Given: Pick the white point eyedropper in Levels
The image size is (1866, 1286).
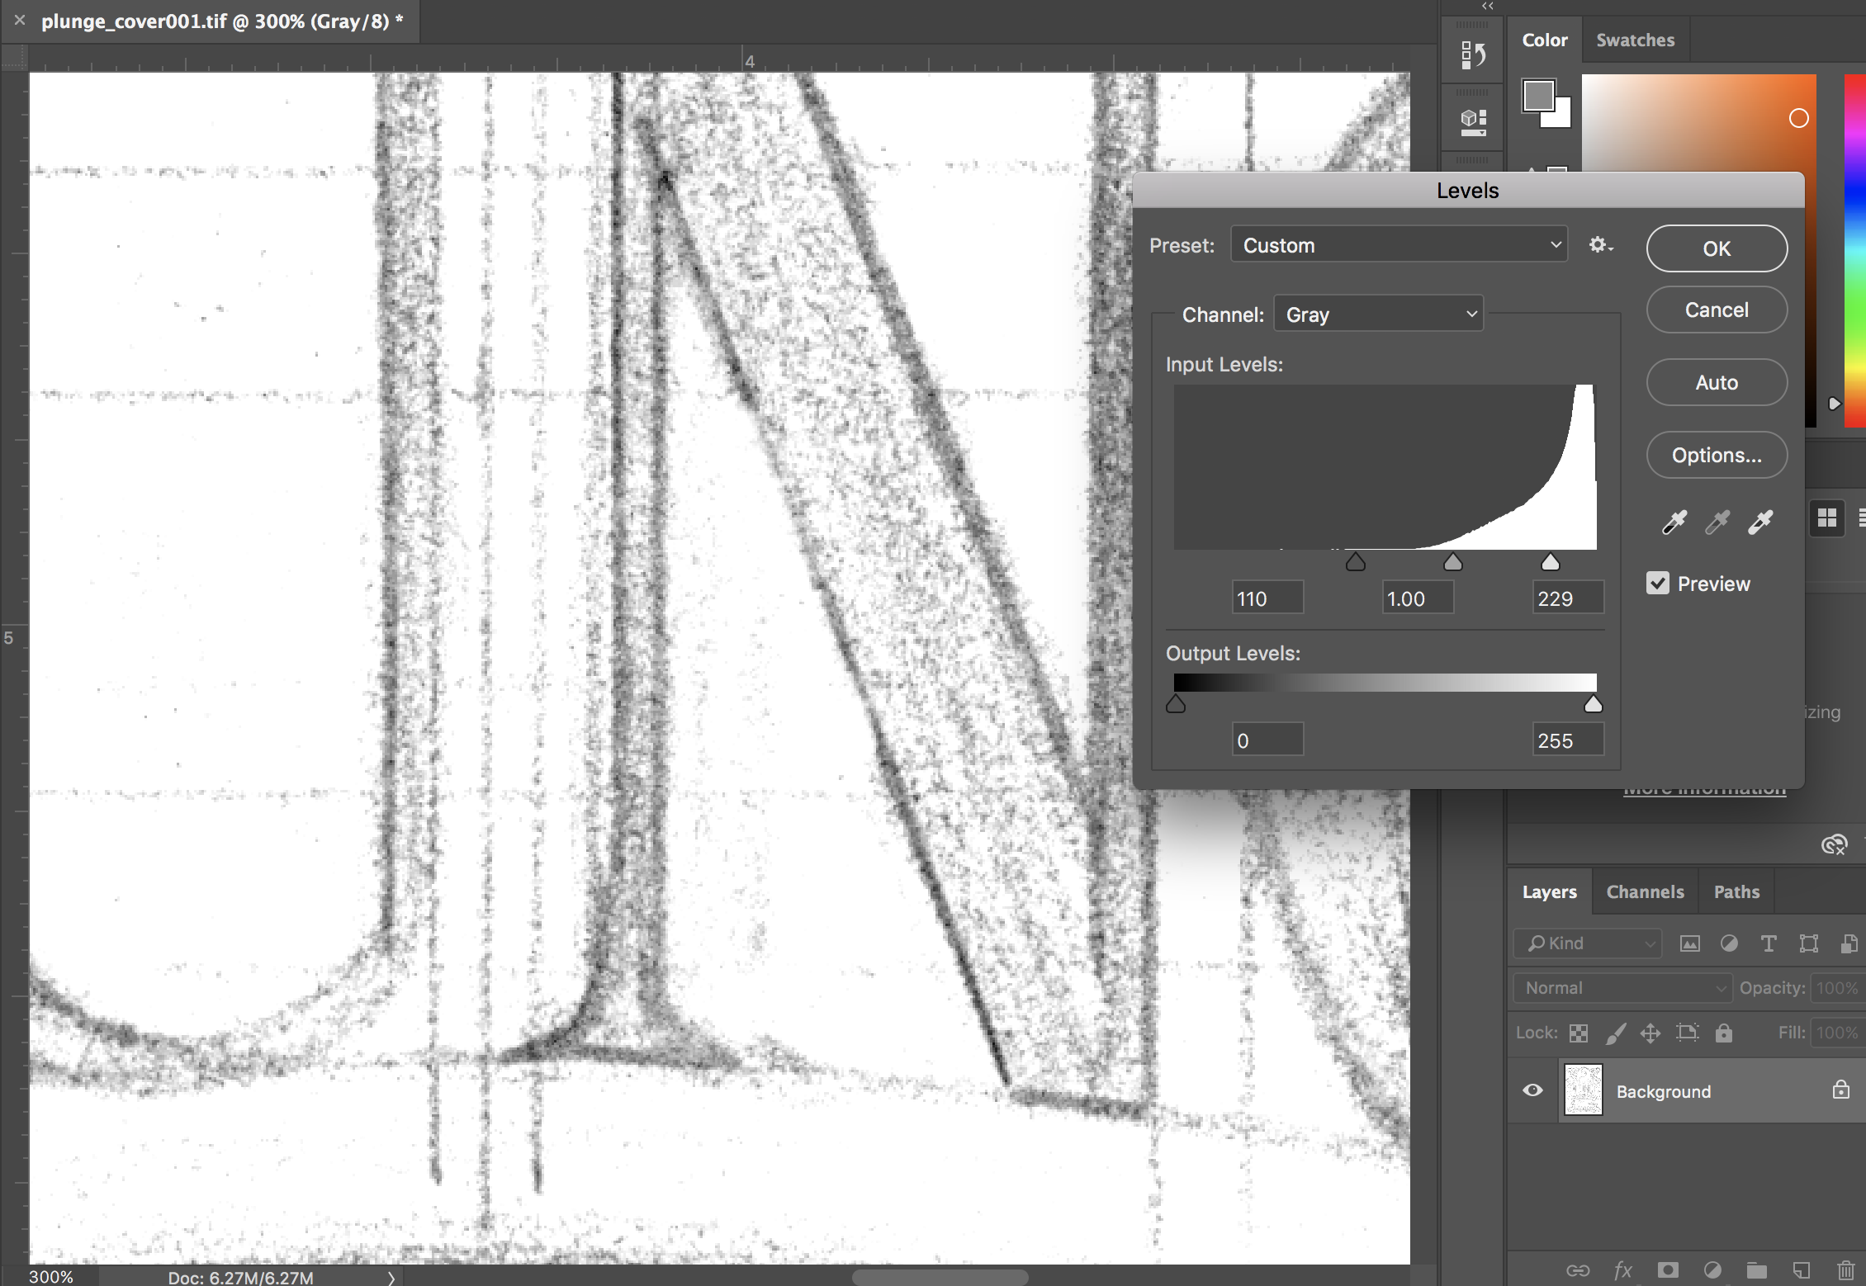Looking at the screenshot, I should (x=1760, y=522).
